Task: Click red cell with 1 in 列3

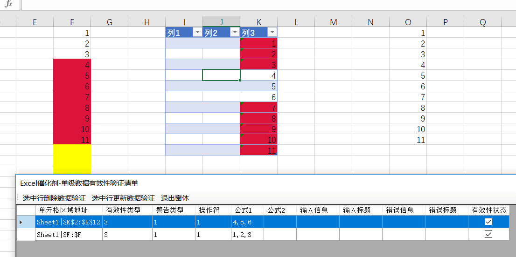Action: pos(258,43)
